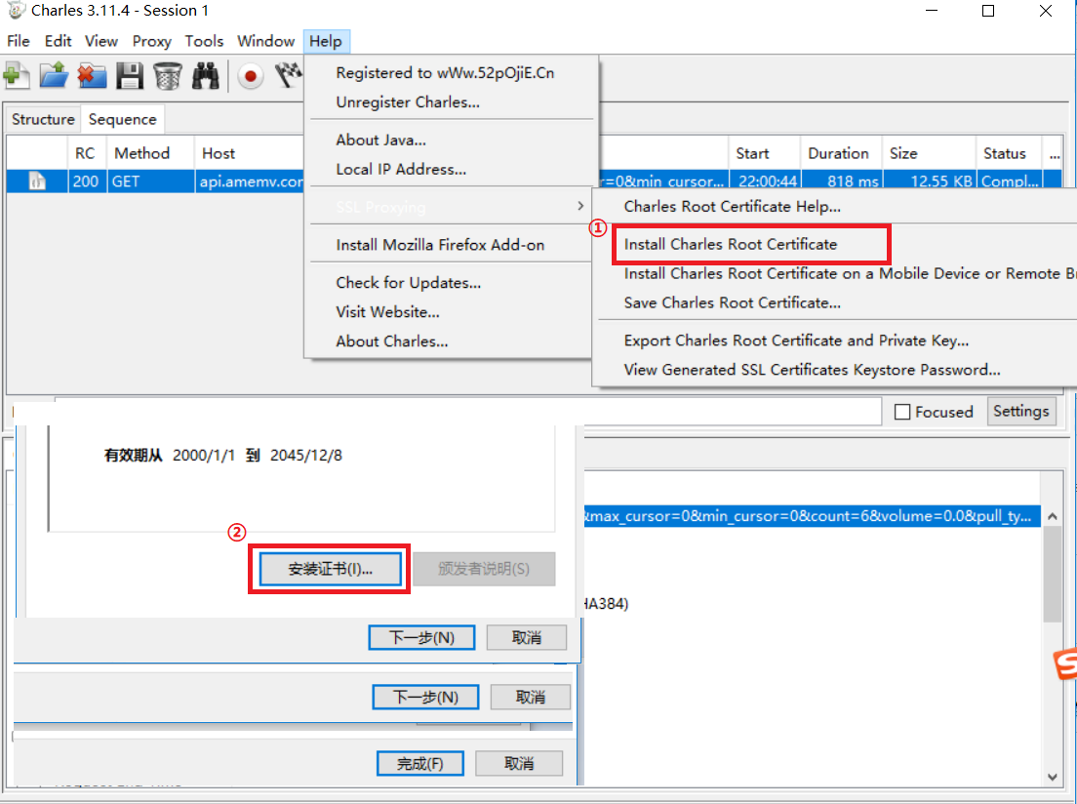Click the 完成(F) button
The height and width of the screenshot is (804, 1077).
click(x=420, y=763)
